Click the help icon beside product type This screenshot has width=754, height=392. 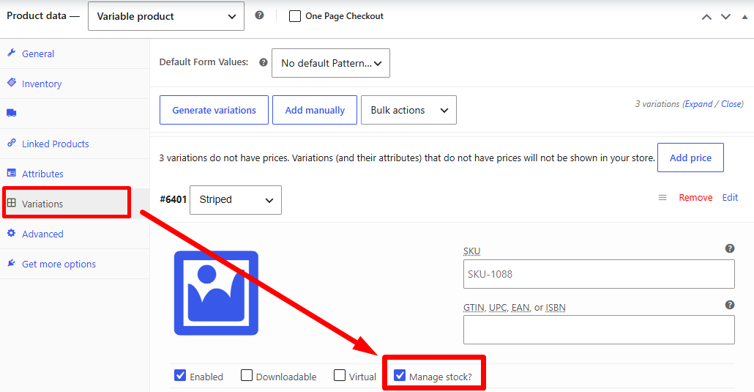coord(259,15)
